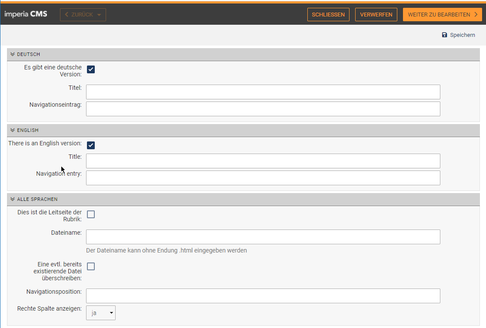
Task: Collapse the English section chevron
Action: 13,130
